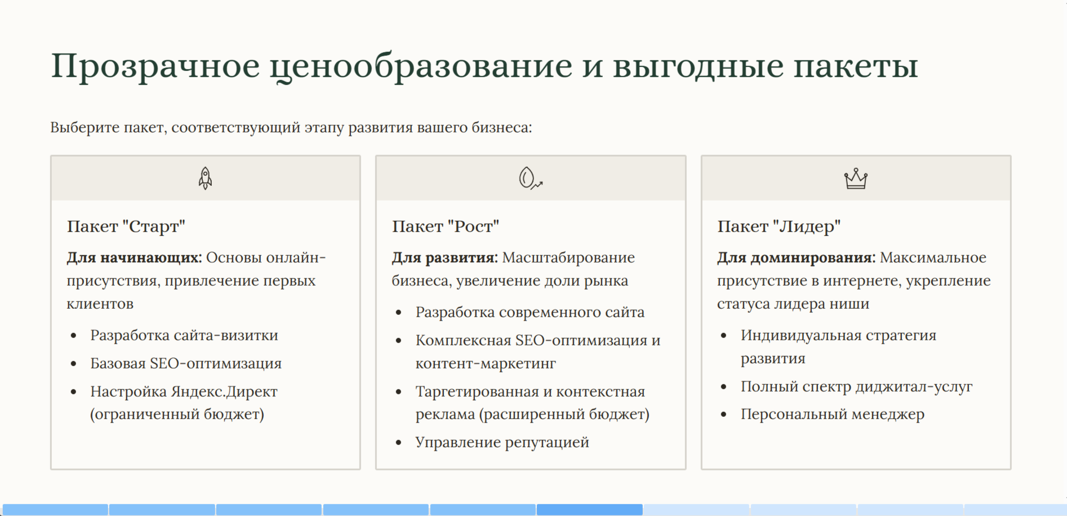Click the Разработка сайта-визитки bullet item
Viewport: 1067px width, 516px height.
tap(184, 336)
